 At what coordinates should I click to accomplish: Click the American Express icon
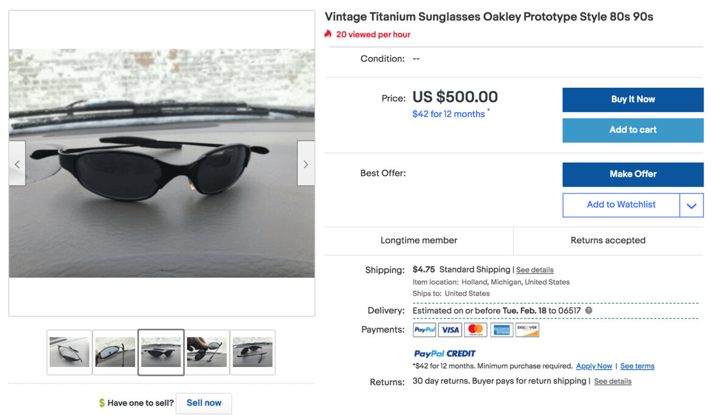[501, 330]
